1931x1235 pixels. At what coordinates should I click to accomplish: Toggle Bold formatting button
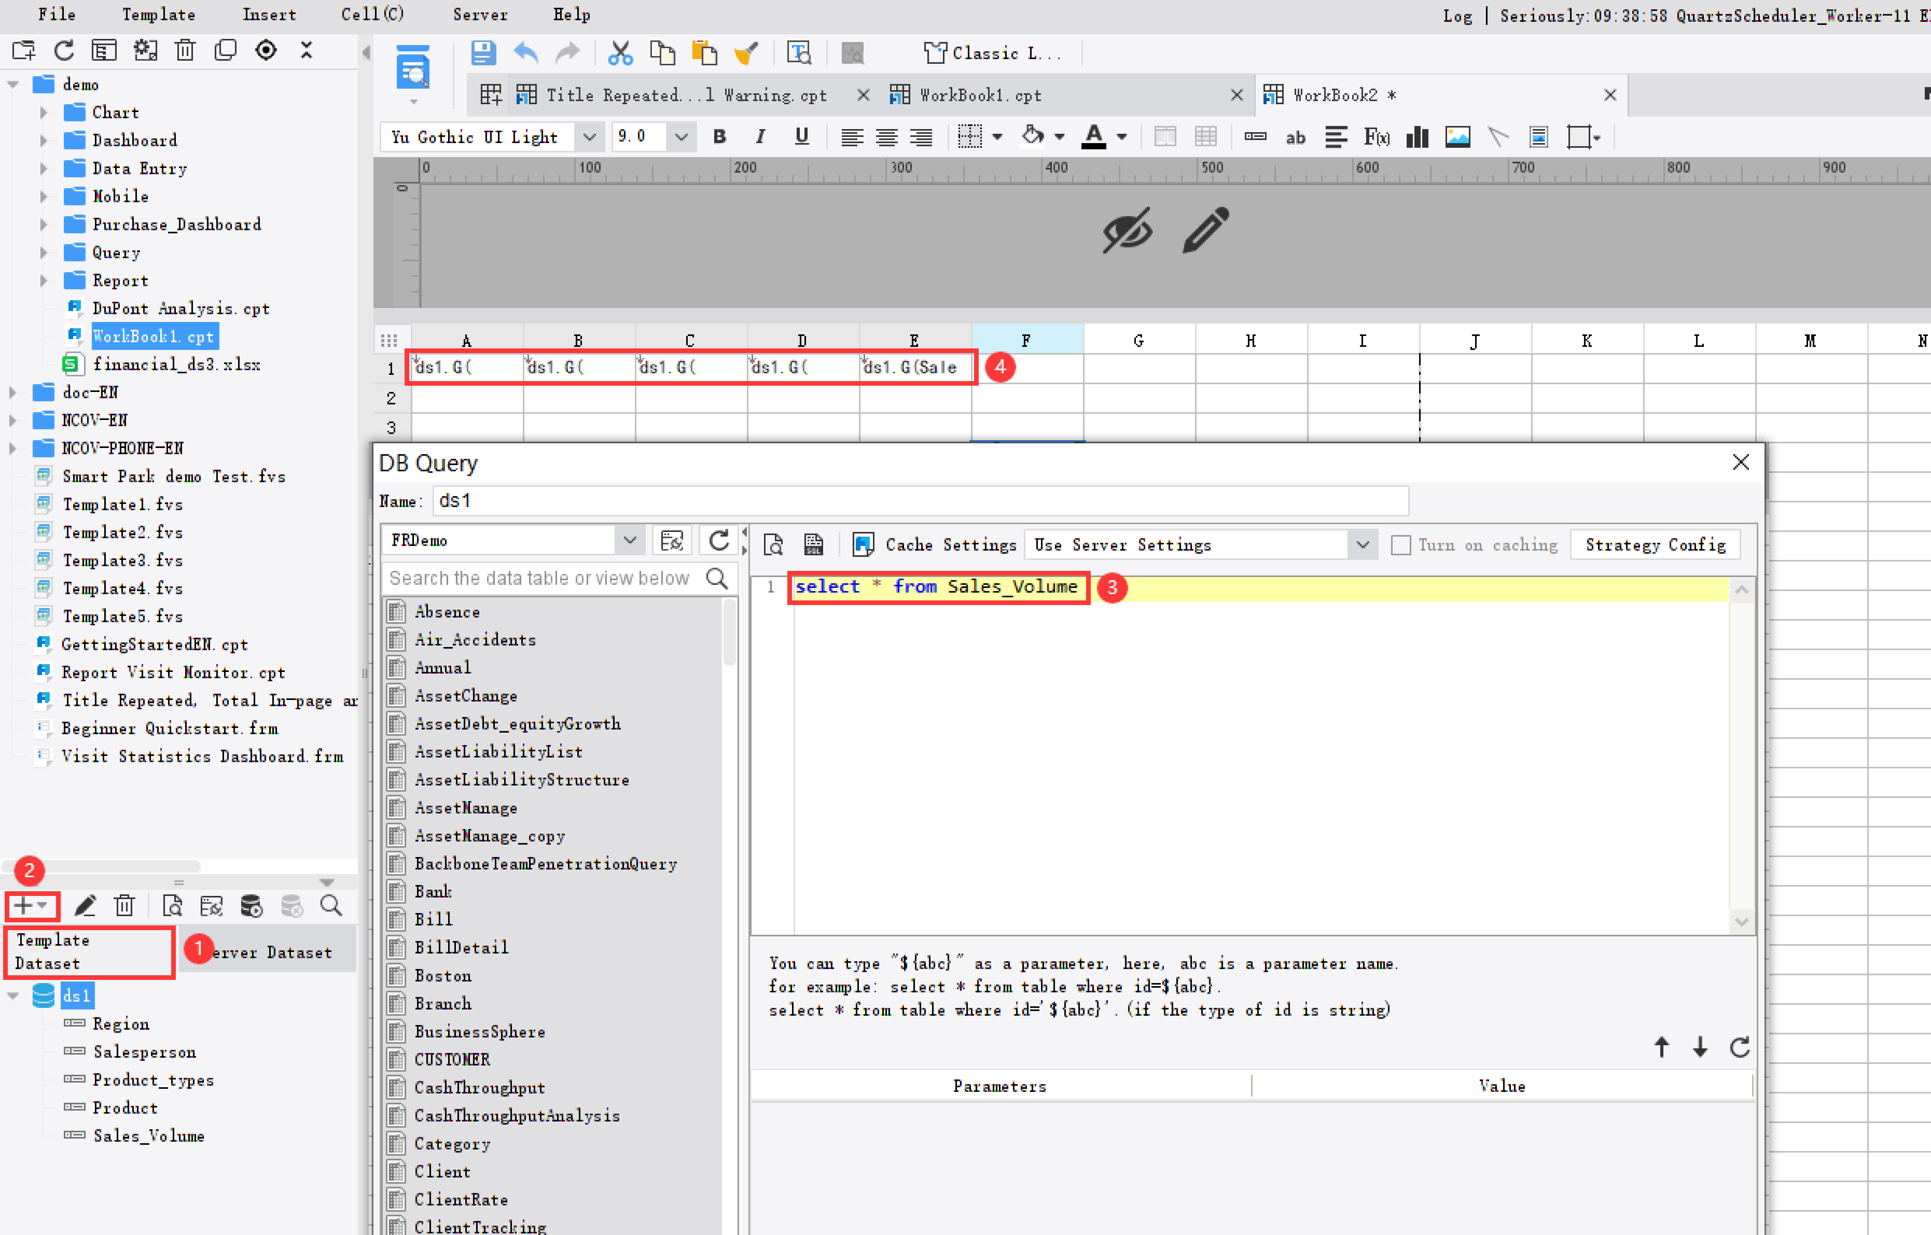point(719,137)
